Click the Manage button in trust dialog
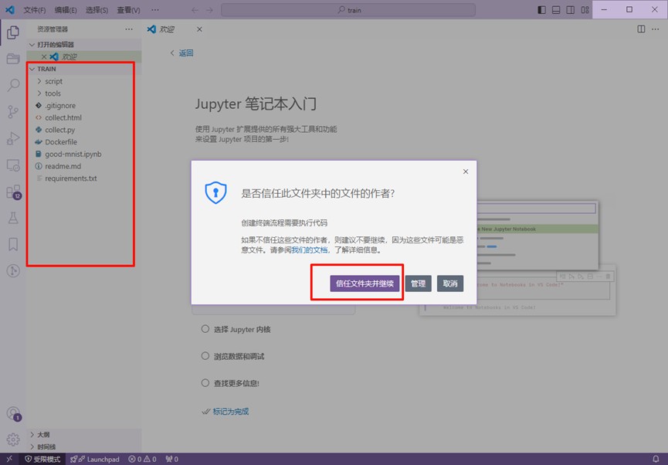The width and height of the screenshot is (668, 465). tap(419, 283)
